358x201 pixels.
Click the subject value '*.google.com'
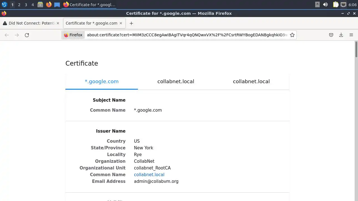[x=148, y=110]
